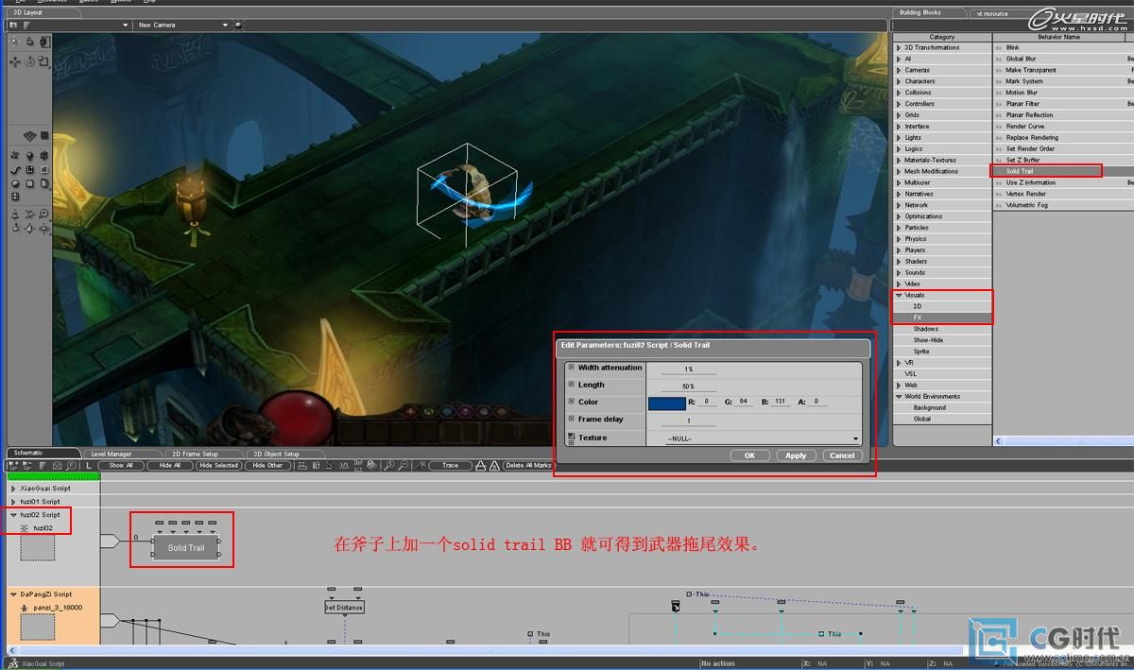Click the zoom-out magnifier in Schematic toolbar
This screenshot has width=1134, height=670.
click(x=404, y=465)
